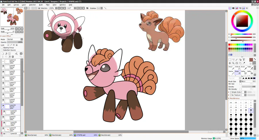This screenshot has width=259, height=140.
Task: Select the Eraser tool
Action: point(237,72)
